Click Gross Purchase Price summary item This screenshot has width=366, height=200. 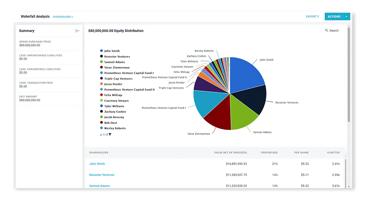(49, 43)
